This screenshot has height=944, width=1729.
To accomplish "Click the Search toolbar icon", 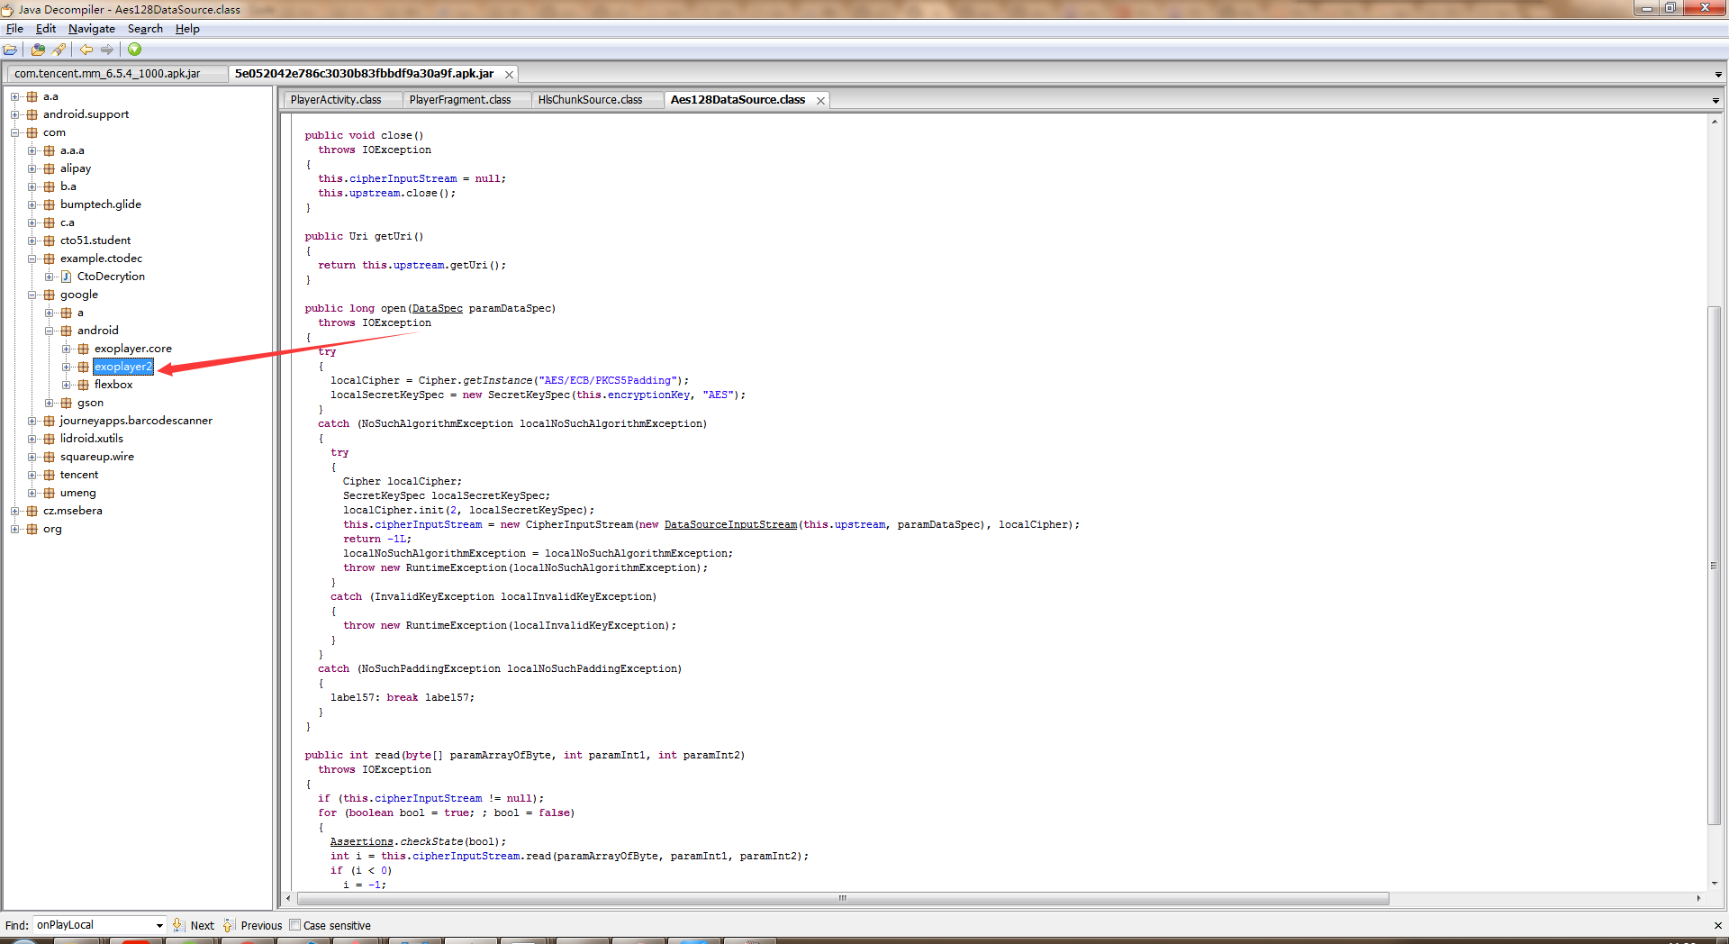I will pyautogui.click(x=59, y=50).
